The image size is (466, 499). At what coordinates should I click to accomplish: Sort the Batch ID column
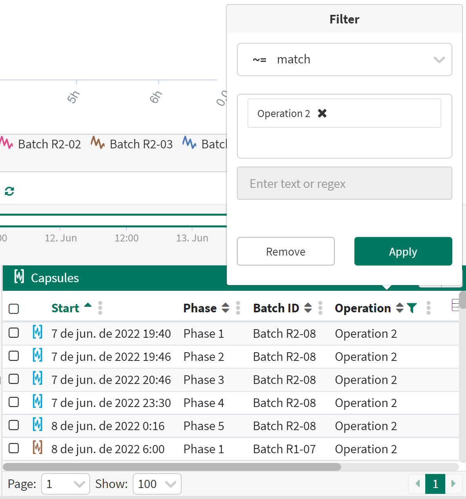coord(308,308)
